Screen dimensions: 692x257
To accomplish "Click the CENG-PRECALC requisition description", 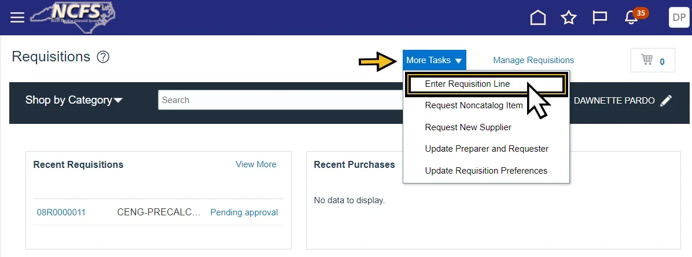I will tap(159, 212).
